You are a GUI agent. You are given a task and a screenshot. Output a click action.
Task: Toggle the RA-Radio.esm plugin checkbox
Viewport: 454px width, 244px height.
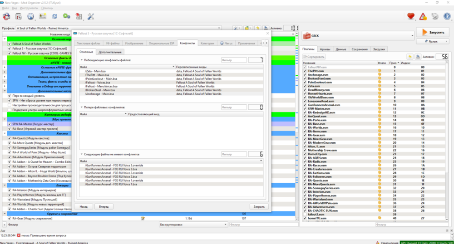(x=305, y=161)
